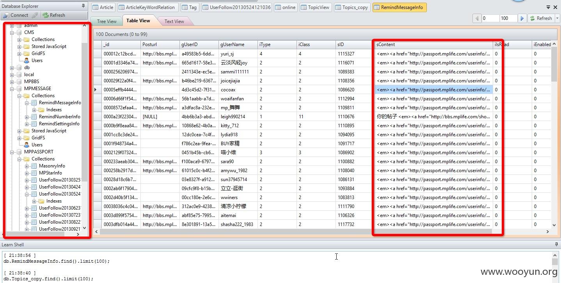Switch to the Topics_copy tab
The height and width of the screenshot is (283, 561).
[x=352, y=7]
